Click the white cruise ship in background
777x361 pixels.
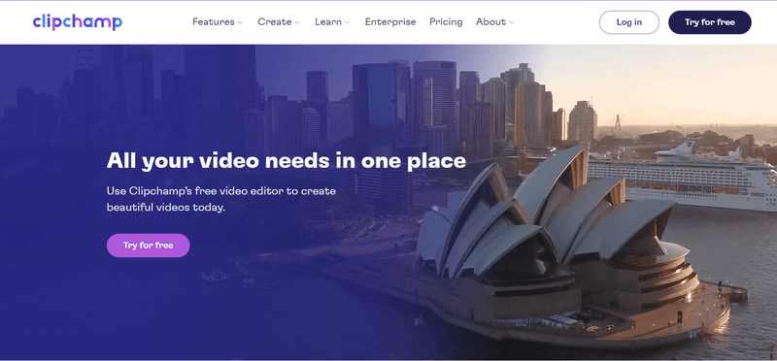click(684, 179)
